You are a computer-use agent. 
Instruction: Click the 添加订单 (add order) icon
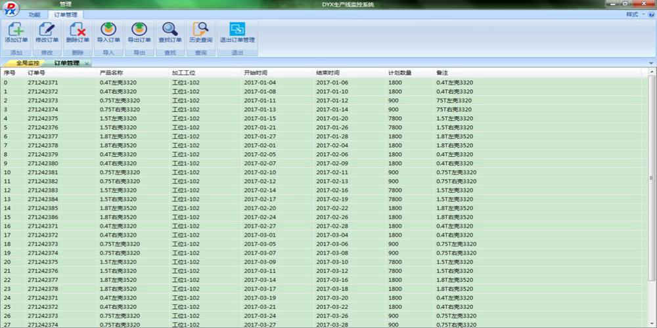[16, 30]
